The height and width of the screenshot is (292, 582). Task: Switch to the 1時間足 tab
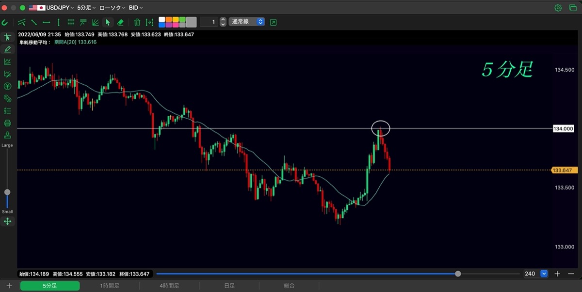pos(110,286)
